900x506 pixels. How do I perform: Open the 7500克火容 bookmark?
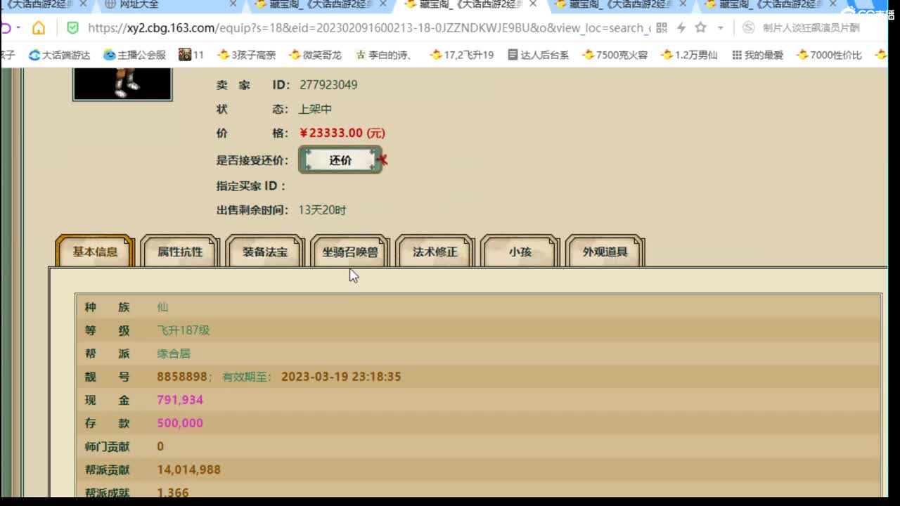615,55
